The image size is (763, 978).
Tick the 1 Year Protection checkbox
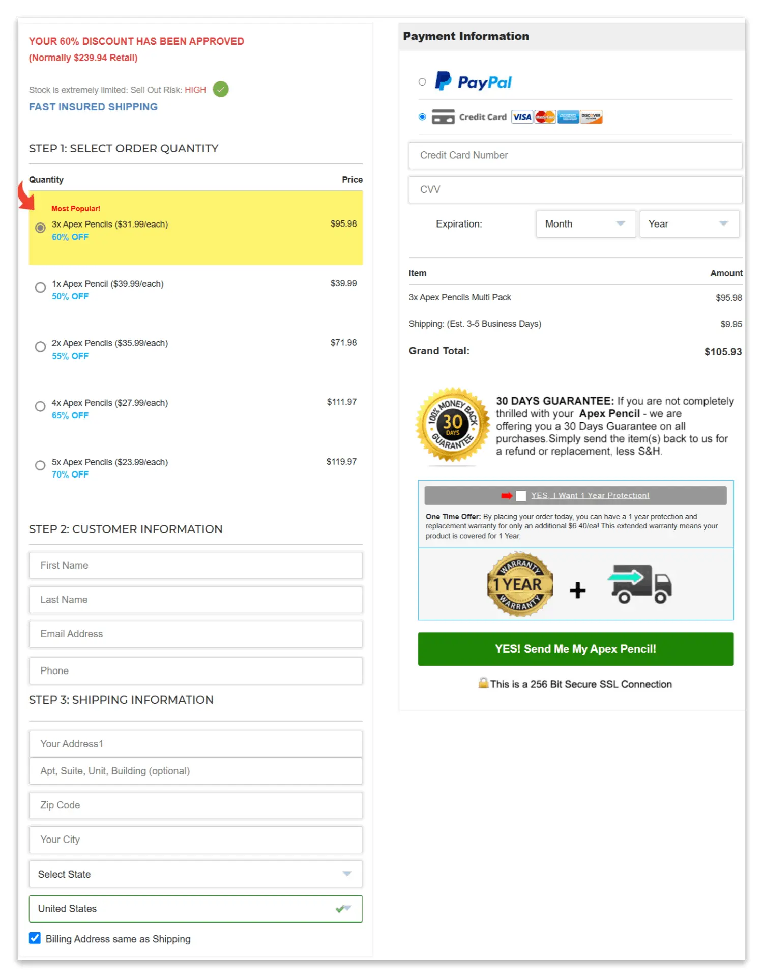point(521,496)
